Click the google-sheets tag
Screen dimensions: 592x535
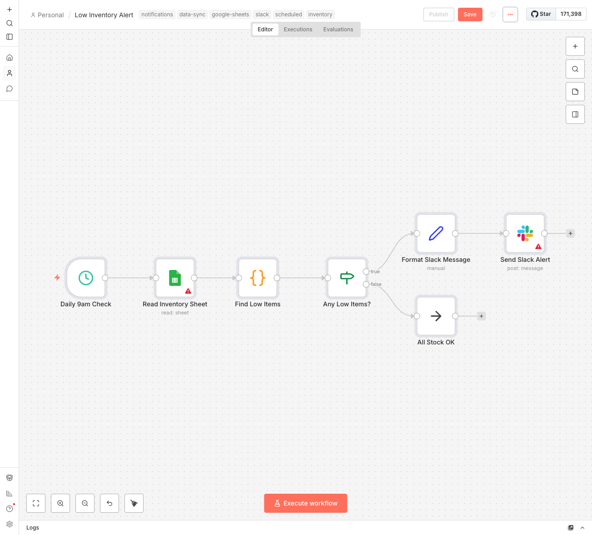pos(230,15)
